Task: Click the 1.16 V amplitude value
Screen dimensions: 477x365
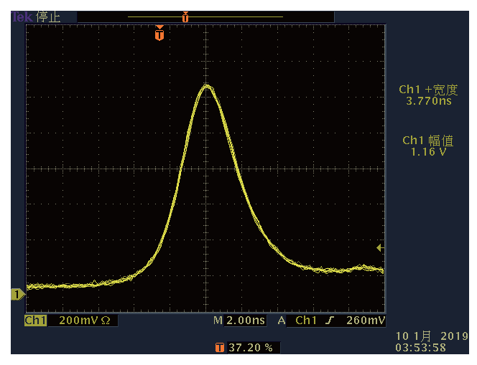Action: click(x=428, y=153)
